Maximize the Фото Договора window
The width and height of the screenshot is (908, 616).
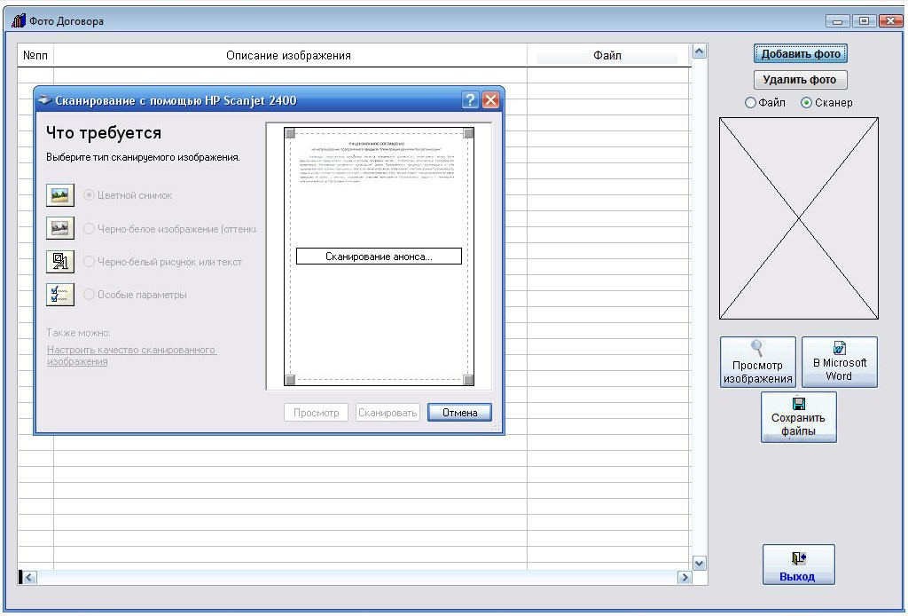tap(864, 21)
